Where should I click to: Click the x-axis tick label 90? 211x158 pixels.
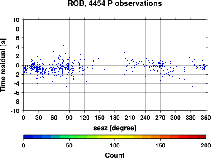click(69, 118)
